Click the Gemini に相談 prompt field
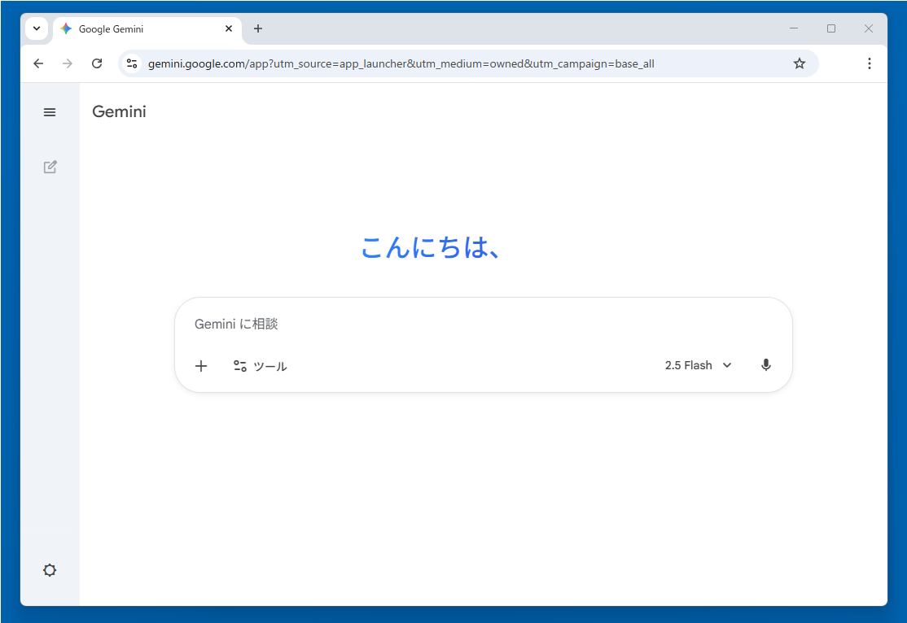 (480, 324)
